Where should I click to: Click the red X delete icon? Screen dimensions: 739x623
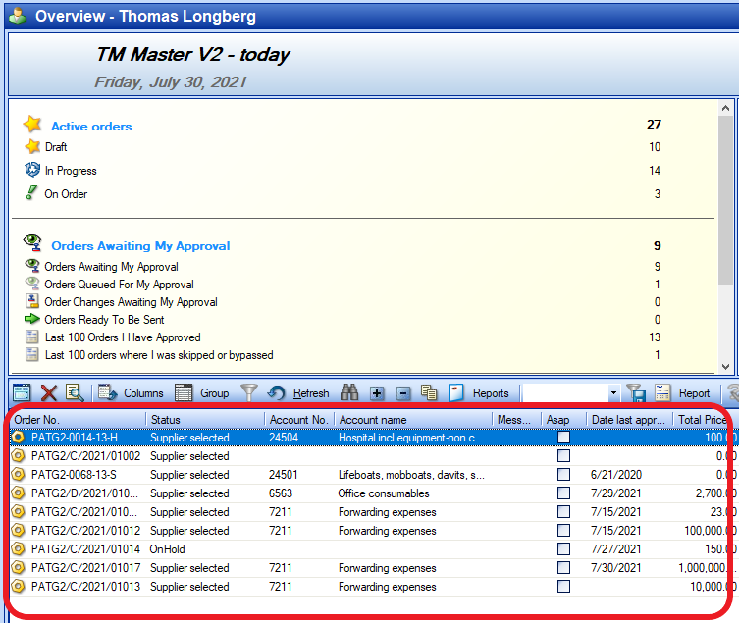(x=48, y=392)
